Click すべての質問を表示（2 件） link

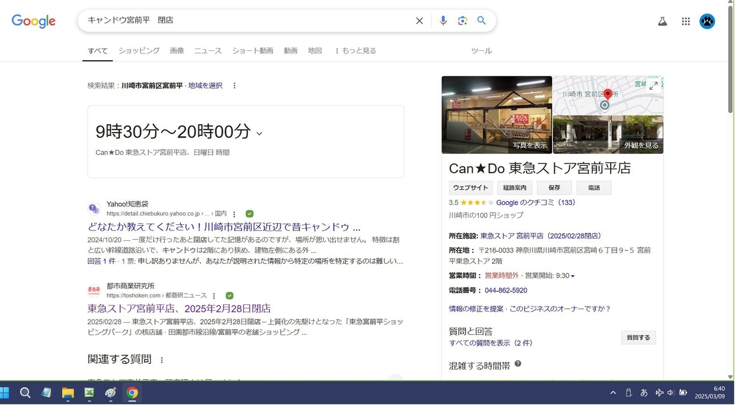click(491, 343)
